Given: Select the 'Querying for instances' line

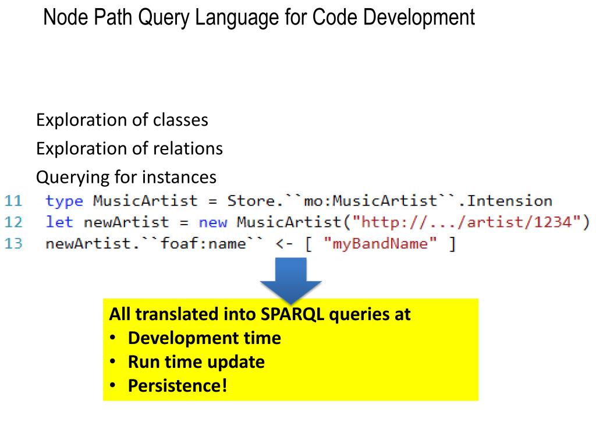Looking at the screenshot, I should (x=126, y=178).
